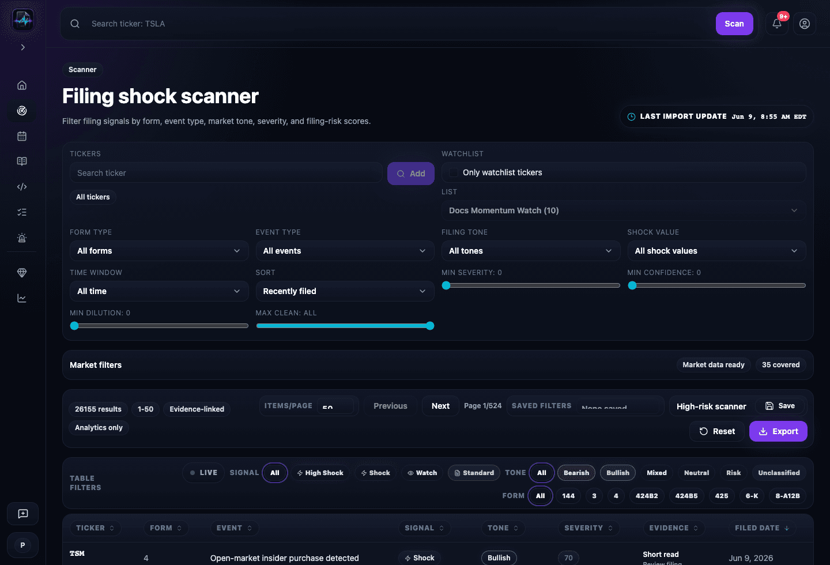Viewport: 830px width, 565px height.
Task: Open the app logo in the sidebar
Action: pos(23,20)
